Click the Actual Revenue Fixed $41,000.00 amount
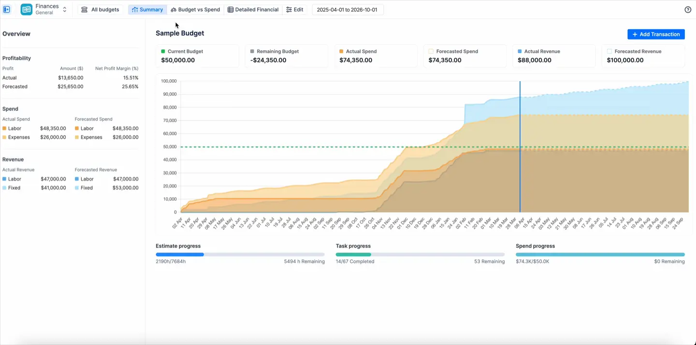 53,187
